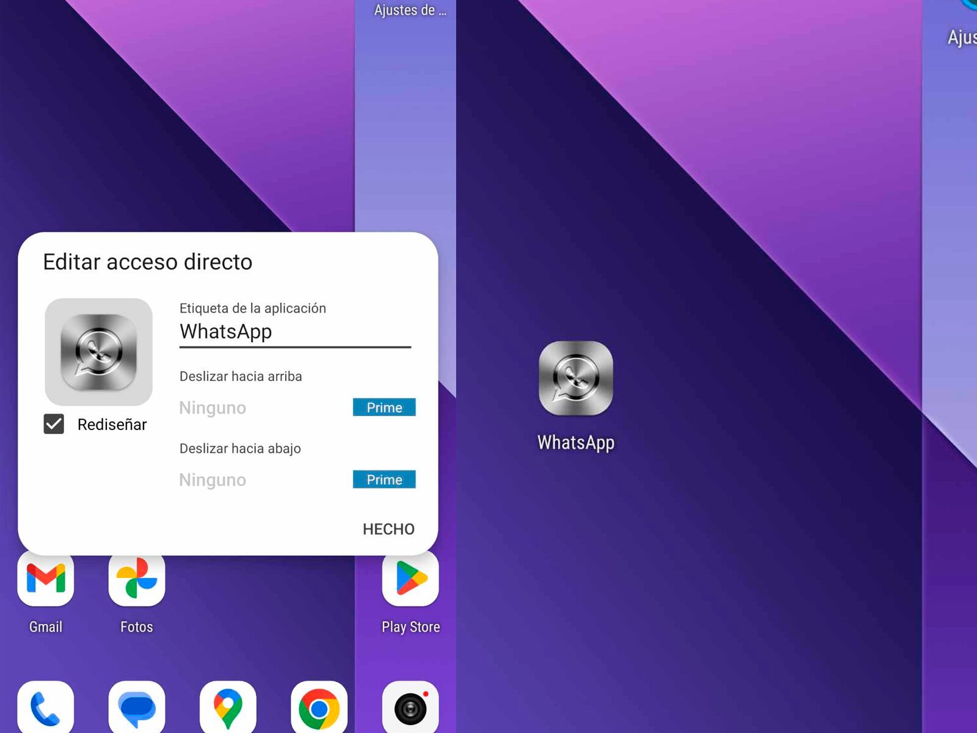Tap Prime next to 'Deslizar hacia arriba'
This screenshot has height=733, width=977.
pyautogui.click(x=383, y=407)
